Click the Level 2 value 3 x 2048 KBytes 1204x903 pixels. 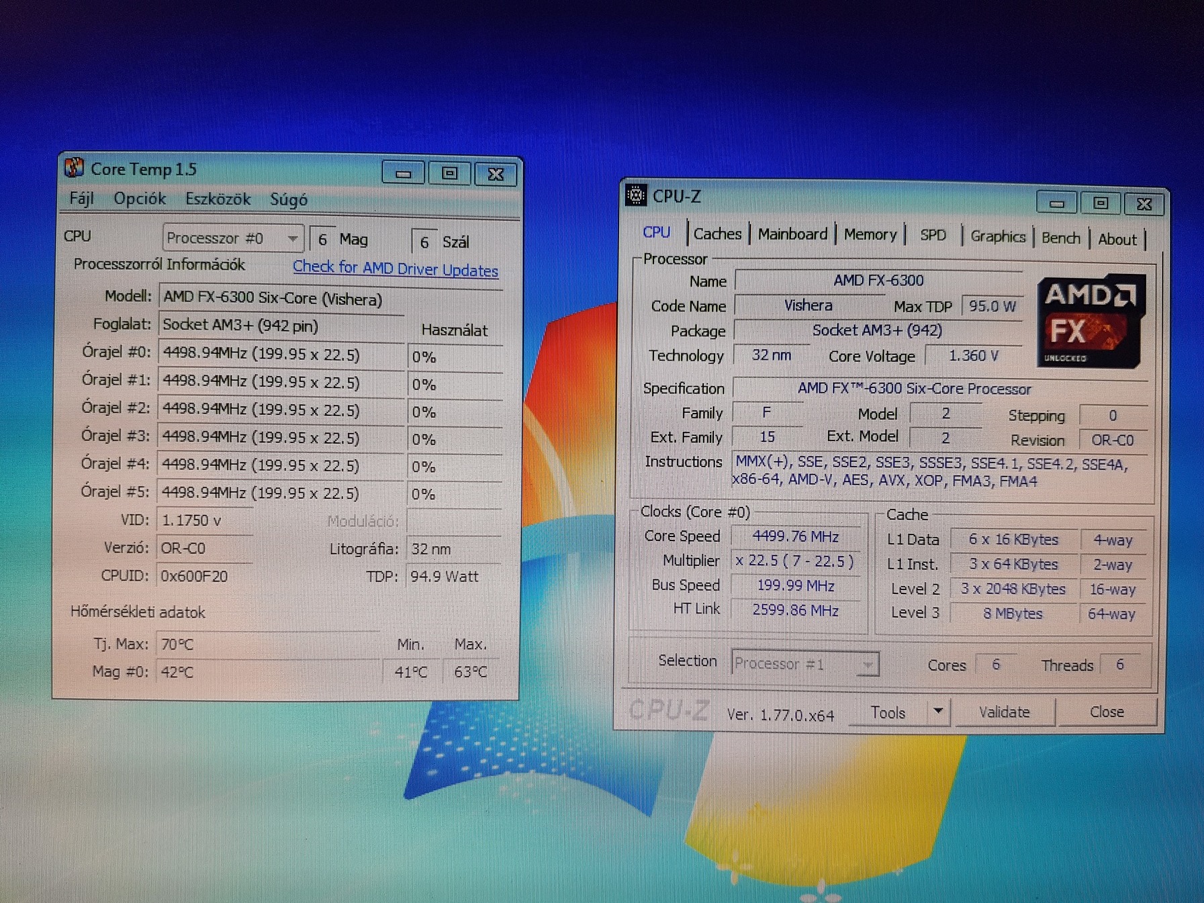click(x=1013, y=589)
